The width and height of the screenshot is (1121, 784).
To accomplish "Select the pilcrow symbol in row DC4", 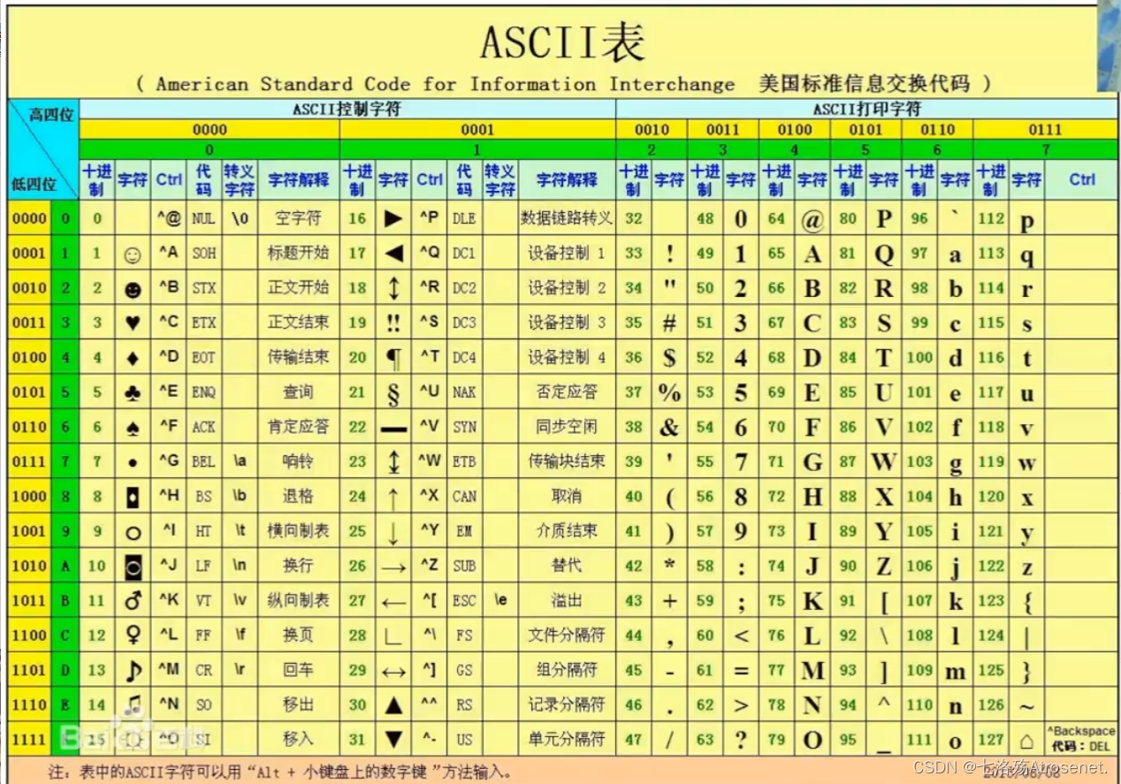I will (393, 359).
